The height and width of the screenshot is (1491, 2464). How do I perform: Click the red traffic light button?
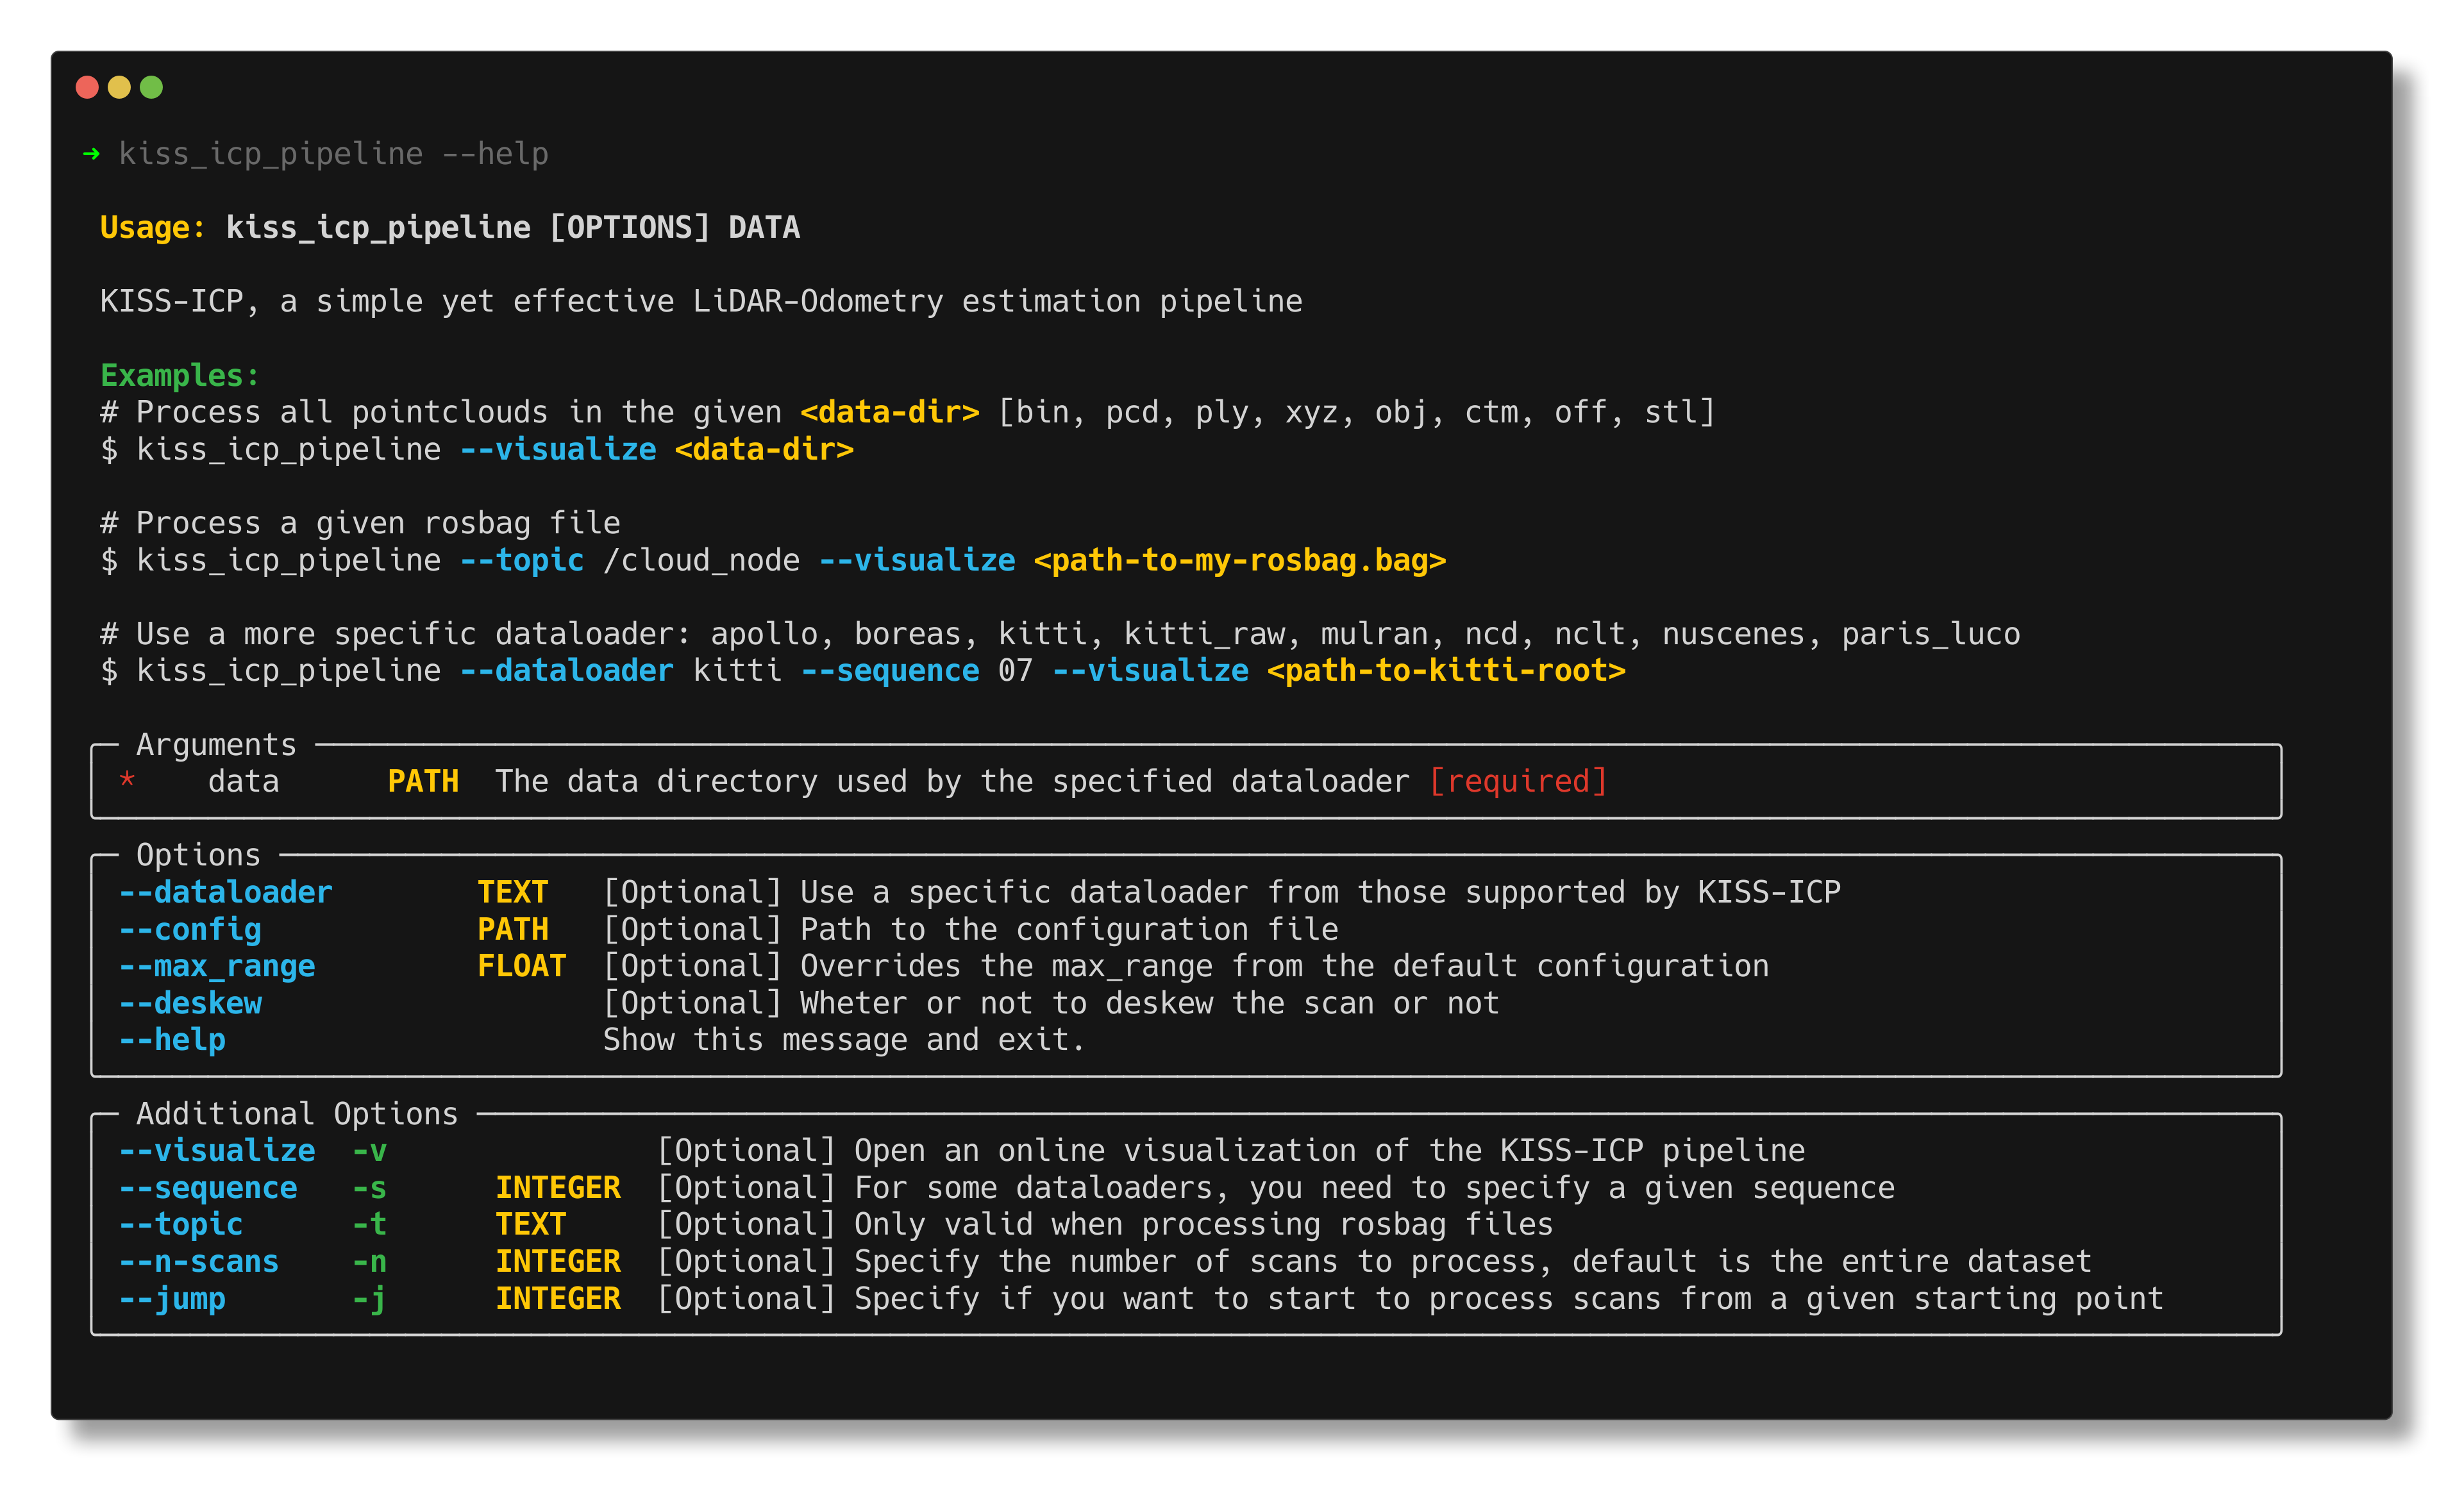[87, 88]
